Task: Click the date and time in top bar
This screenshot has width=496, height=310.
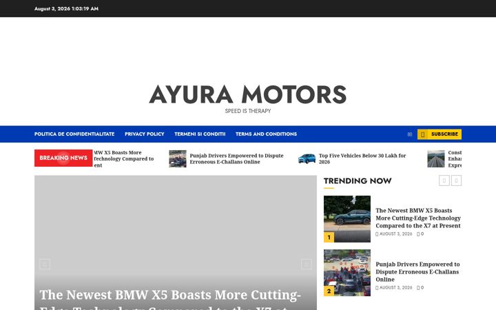Action: coord(66,8)
